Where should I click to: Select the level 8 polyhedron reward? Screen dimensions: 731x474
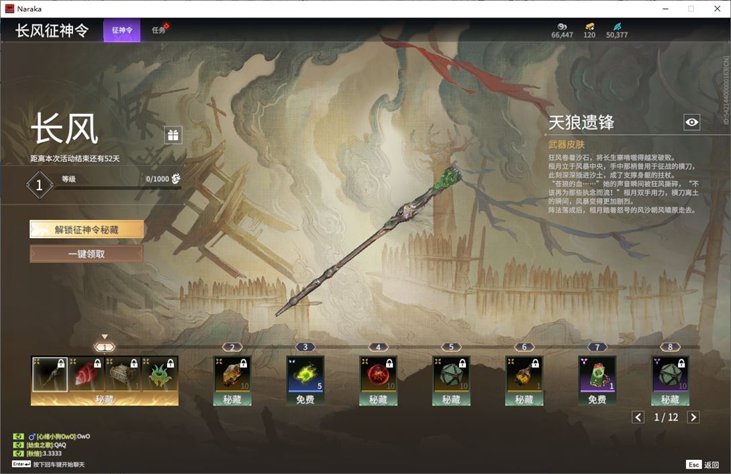click(670, 374)
